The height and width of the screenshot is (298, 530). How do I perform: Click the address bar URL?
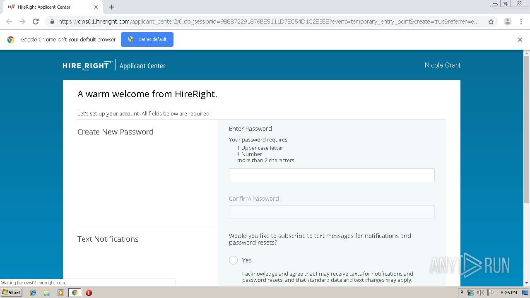click(268, 22)
